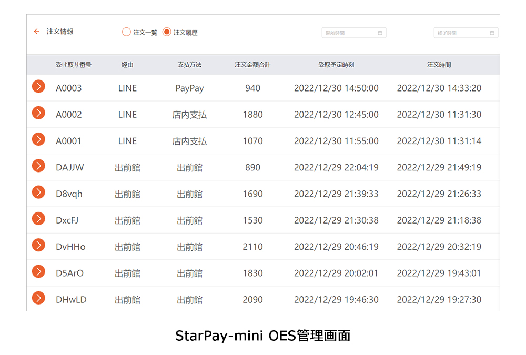Expand order A0002 details arrow
The image size is (526, 355).
38,113
